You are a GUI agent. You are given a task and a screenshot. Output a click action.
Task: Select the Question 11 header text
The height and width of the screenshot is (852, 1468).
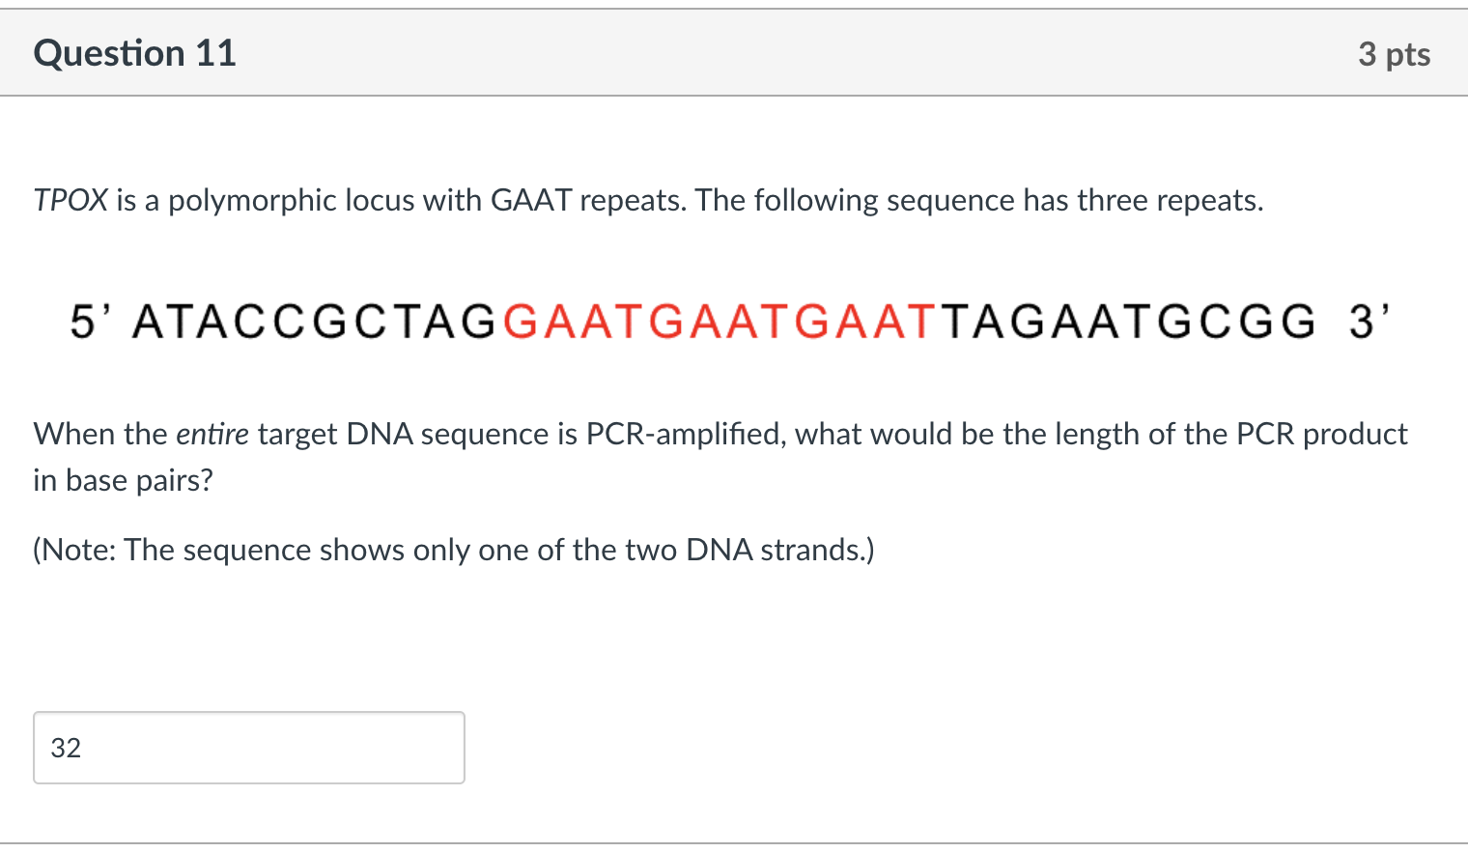(x=134, y=53)
